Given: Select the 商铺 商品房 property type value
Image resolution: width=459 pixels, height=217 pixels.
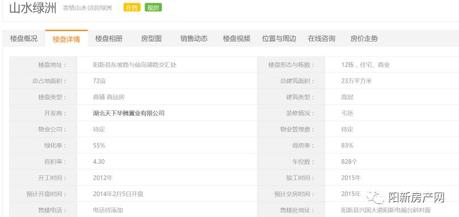Looking at the screenshot, I should [108, 97].
